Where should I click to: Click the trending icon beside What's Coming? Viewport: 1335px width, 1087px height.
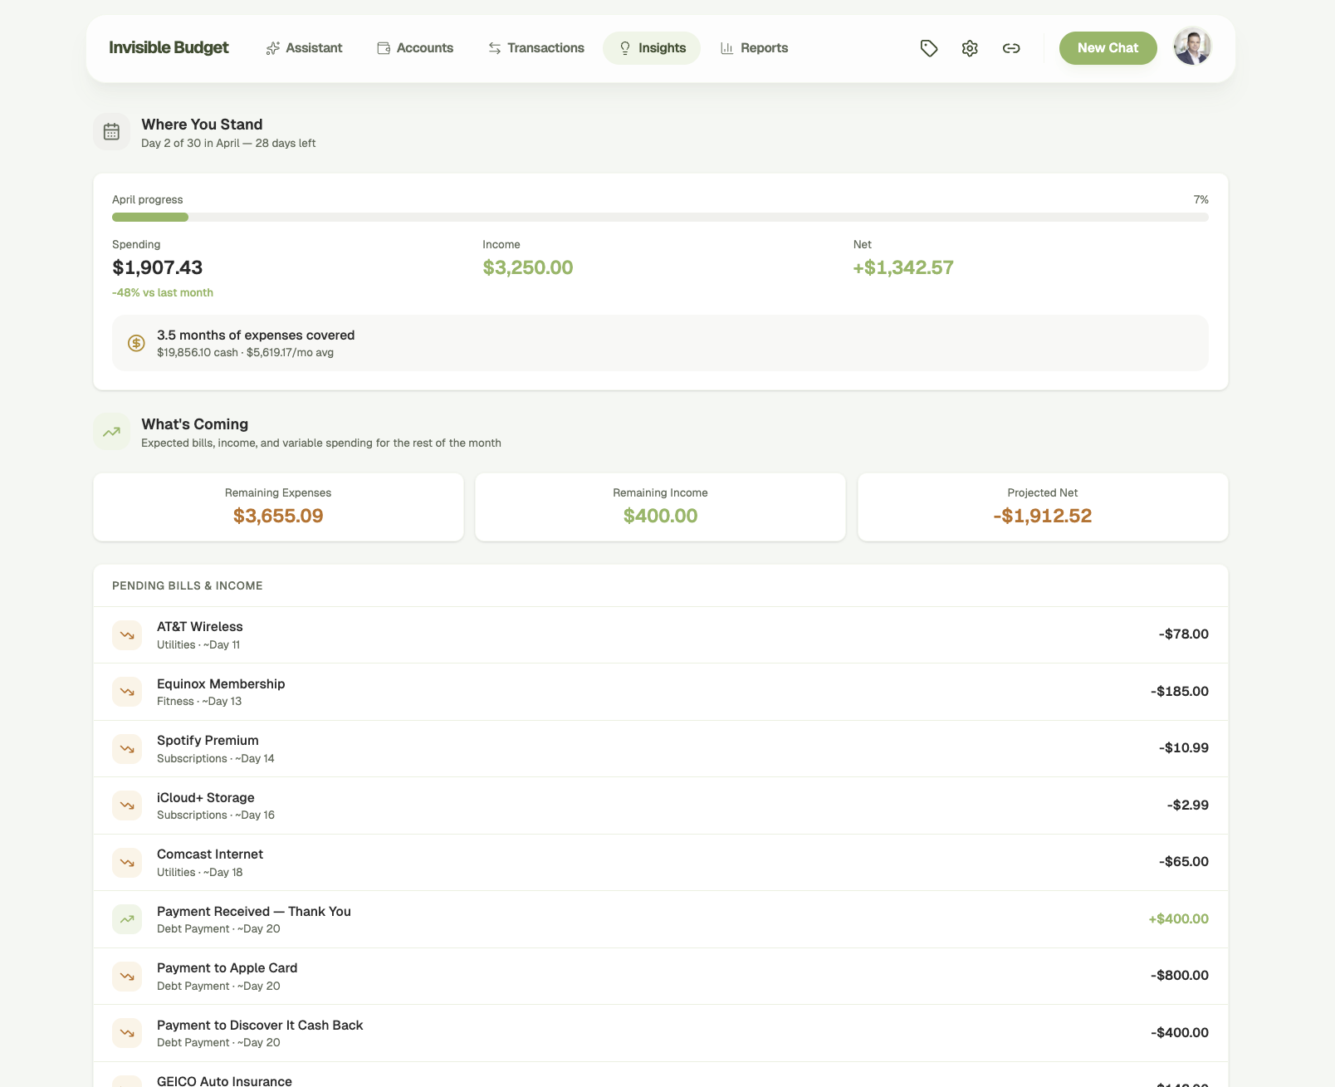click(x=111, y=432)
